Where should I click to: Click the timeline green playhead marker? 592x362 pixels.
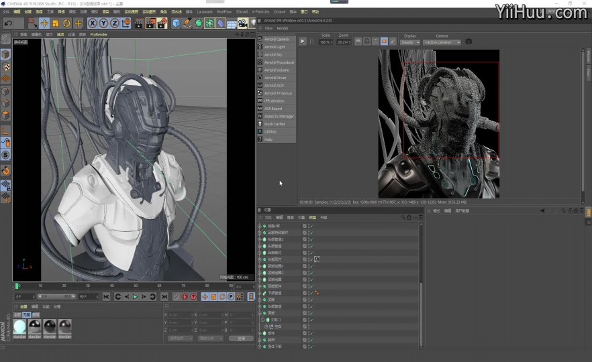17,286
